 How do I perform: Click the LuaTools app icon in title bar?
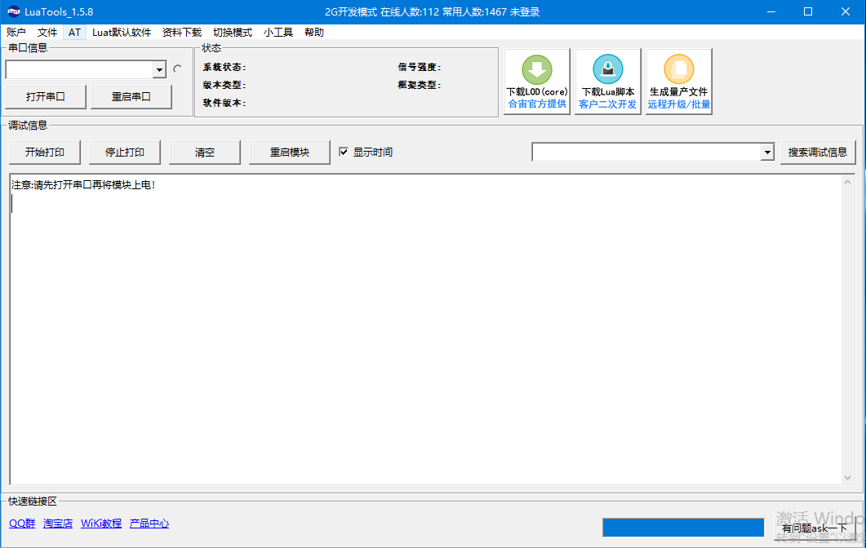click(14, 11)
